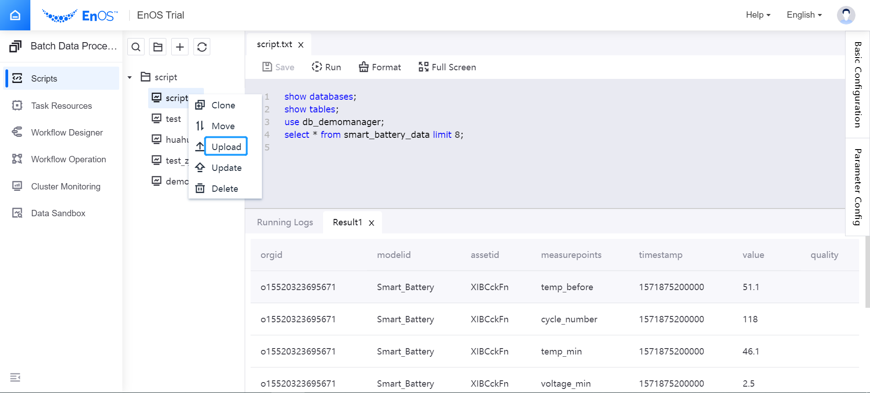This screenshot has height=393, width=870.
Task: Collapse the sidebar menu icon
Action: (15, 377)
